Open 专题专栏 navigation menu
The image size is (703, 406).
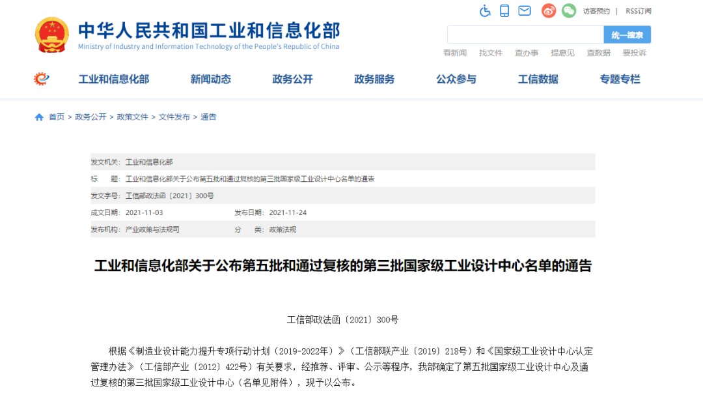tap(620, 80)
